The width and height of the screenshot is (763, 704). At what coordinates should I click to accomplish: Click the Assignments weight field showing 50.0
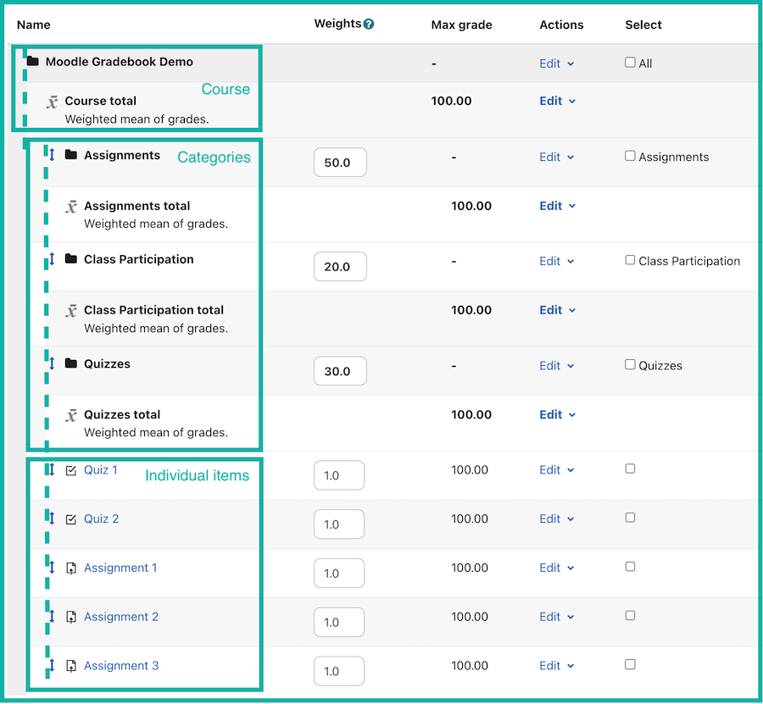pos(340,163)
